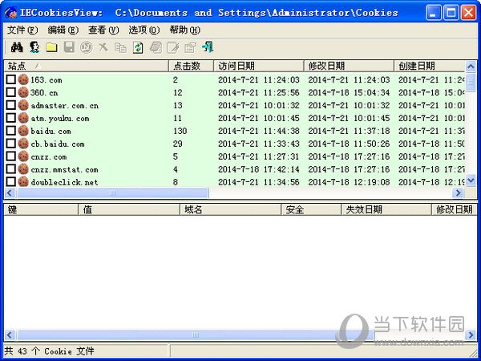Viewport: 481px width, 361px height.
Task: Check the 163.com checkbox
Action: 11,79
